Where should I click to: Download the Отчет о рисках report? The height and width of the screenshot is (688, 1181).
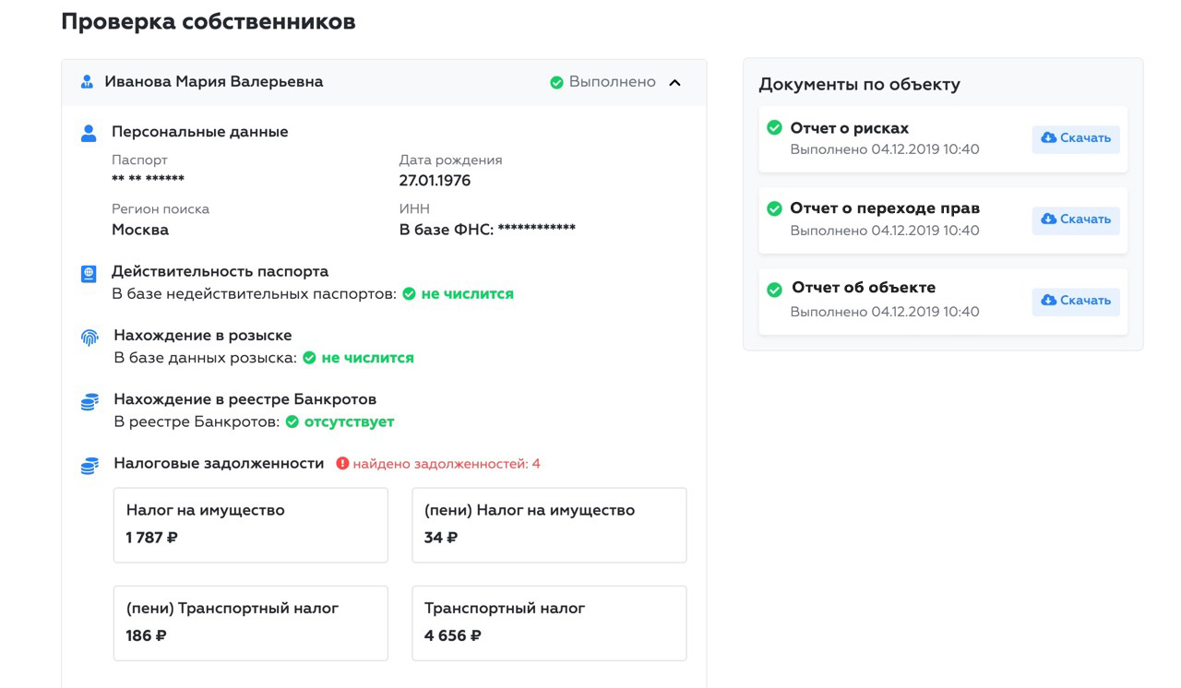tap(1075, 138)
